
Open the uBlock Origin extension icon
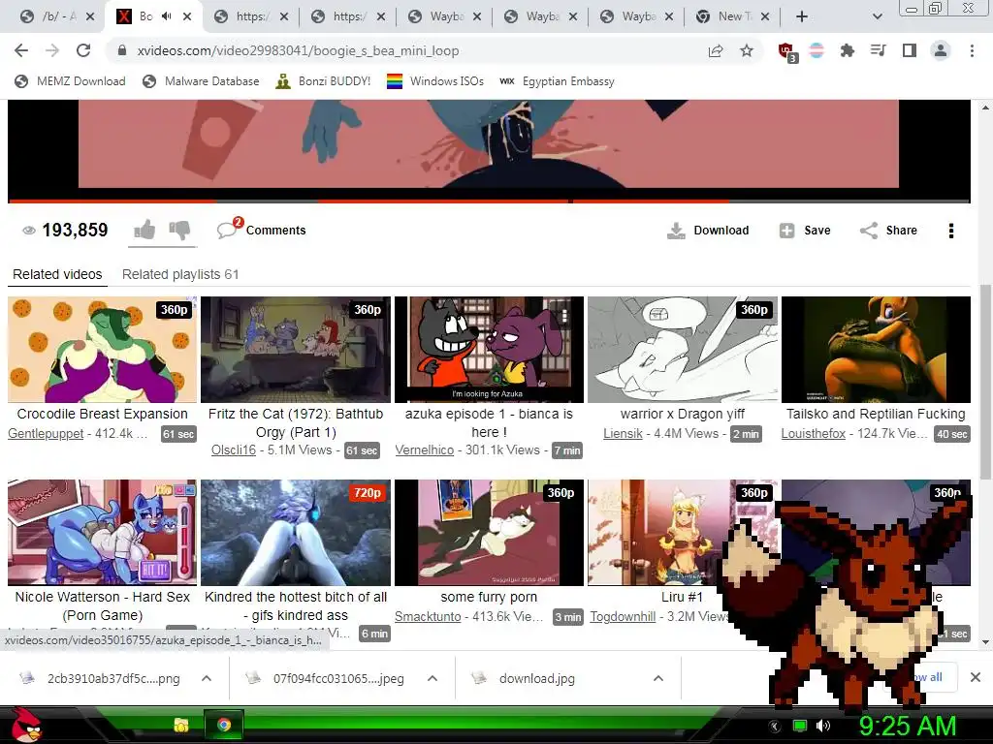[x=787, y=52]
